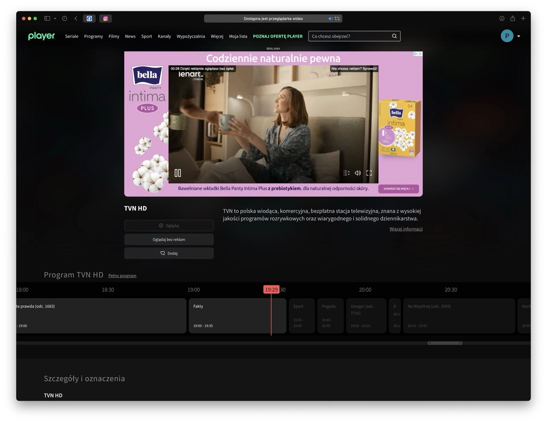Switch to the pinned Facebook tab
The image size is (547, 422).
tap(89, 18)
